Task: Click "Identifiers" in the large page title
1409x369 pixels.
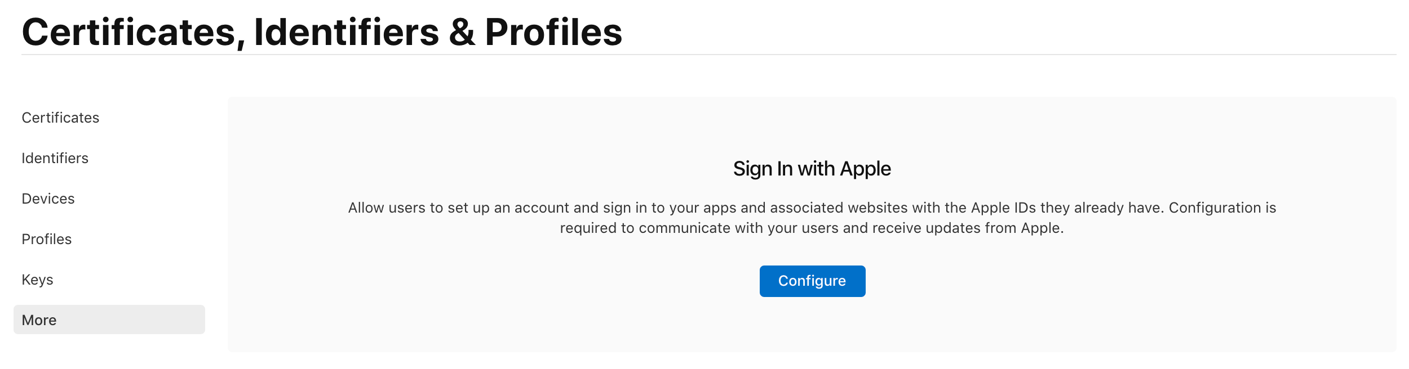Action: [x=346, y=32]
